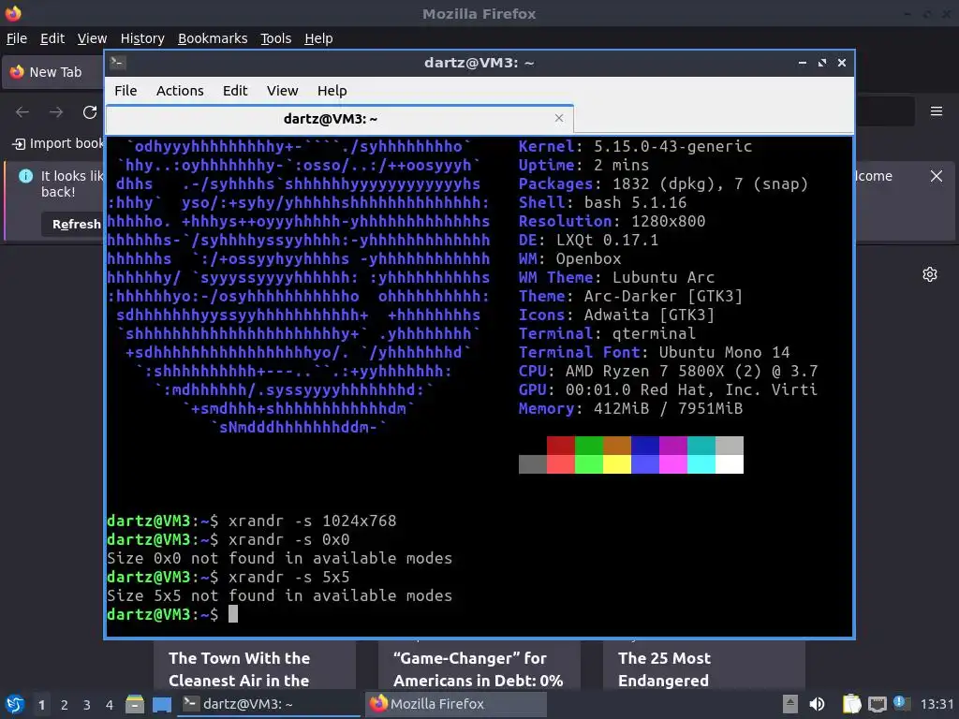This screenshot has height=719, width=959.
Task: Open Firefox Help menu
Action: [x=318, y=38]
